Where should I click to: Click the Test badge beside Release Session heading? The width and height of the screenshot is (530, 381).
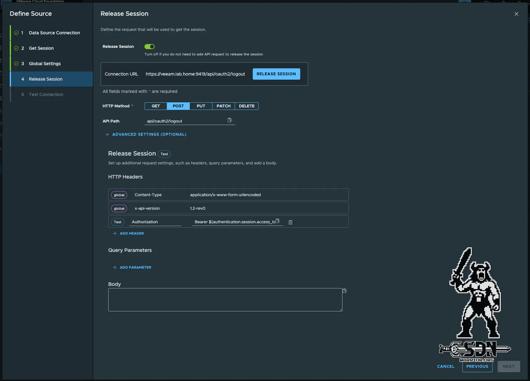pos(164,154)
